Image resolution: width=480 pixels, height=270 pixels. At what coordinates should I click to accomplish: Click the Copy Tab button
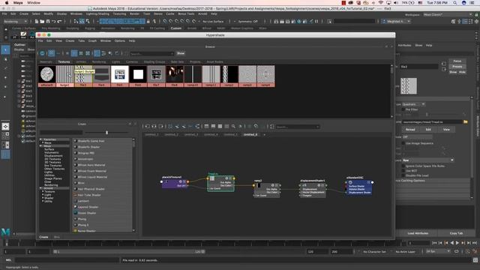[456, 233]
